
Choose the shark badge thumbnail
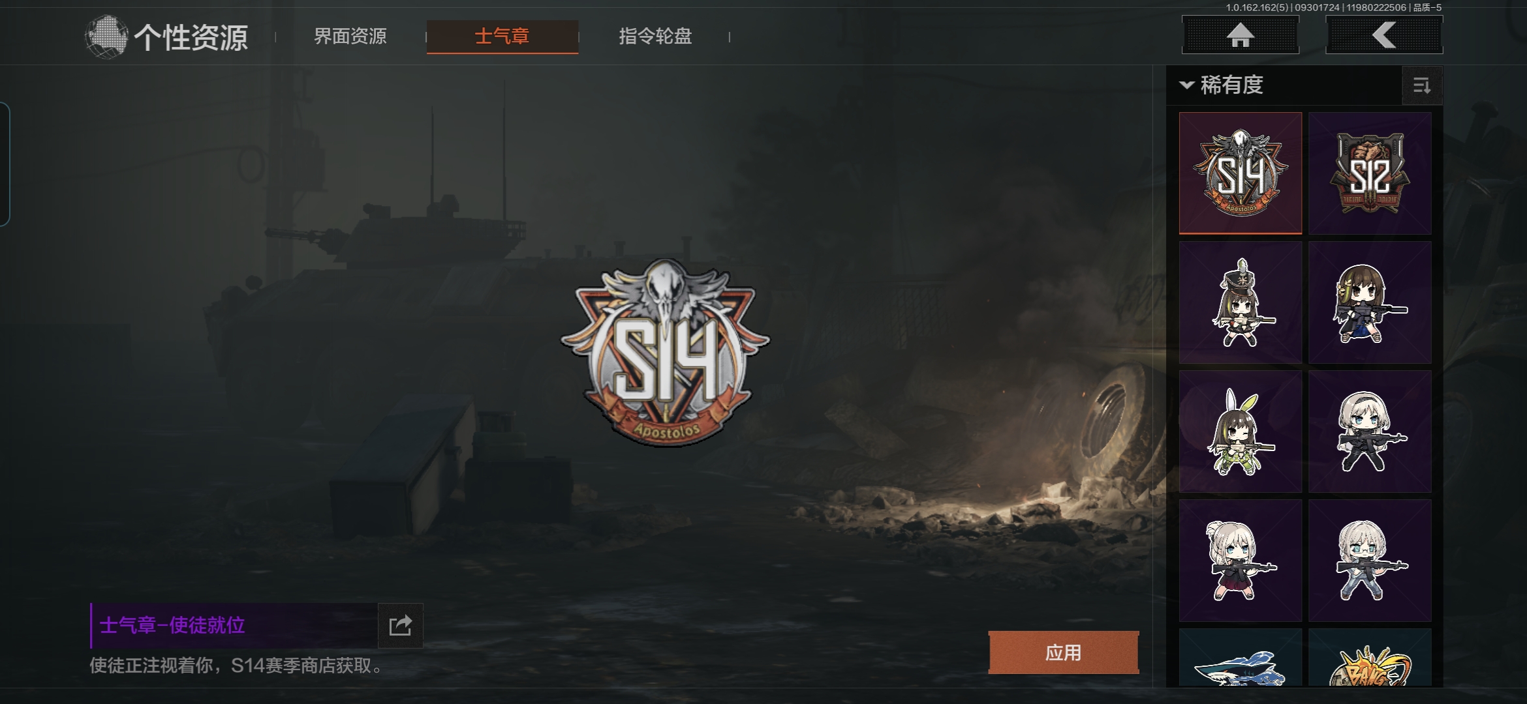[x=1240, y=658]
